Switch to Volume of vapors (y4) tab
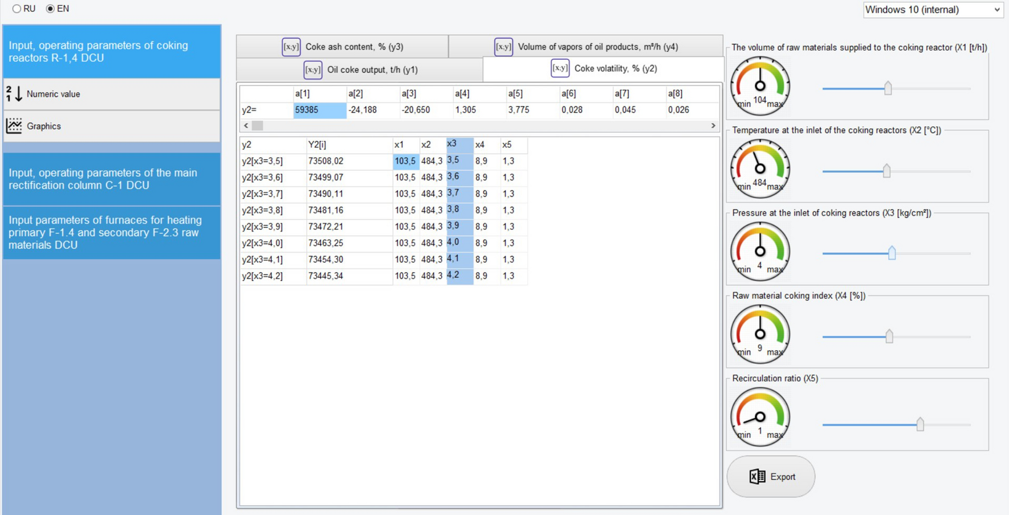This screenshot has height=515, width=1009. point(586,47)
